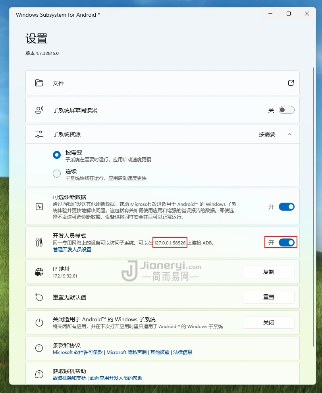Click the 获取联机帮助 question mark icon

[39, 374]
